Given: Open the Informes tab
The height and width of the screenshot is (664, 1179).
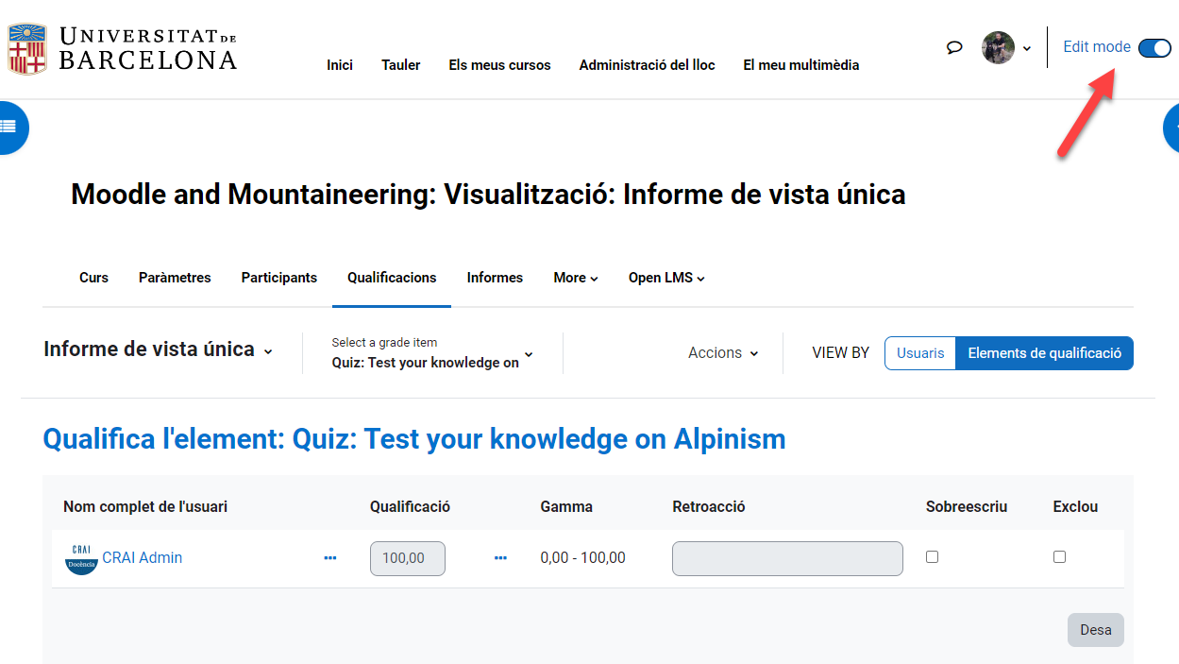Looking at the screenshot, I should click(x=495, y=278).
